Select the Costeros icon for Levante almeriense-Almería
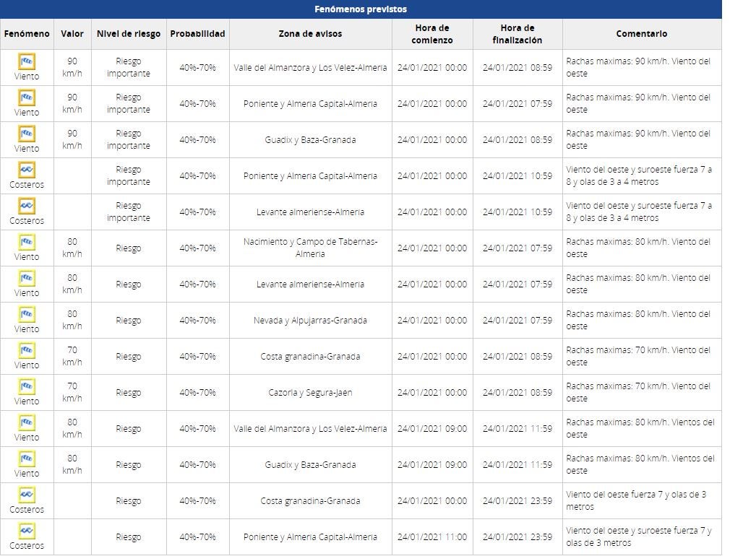 point(27,207)
